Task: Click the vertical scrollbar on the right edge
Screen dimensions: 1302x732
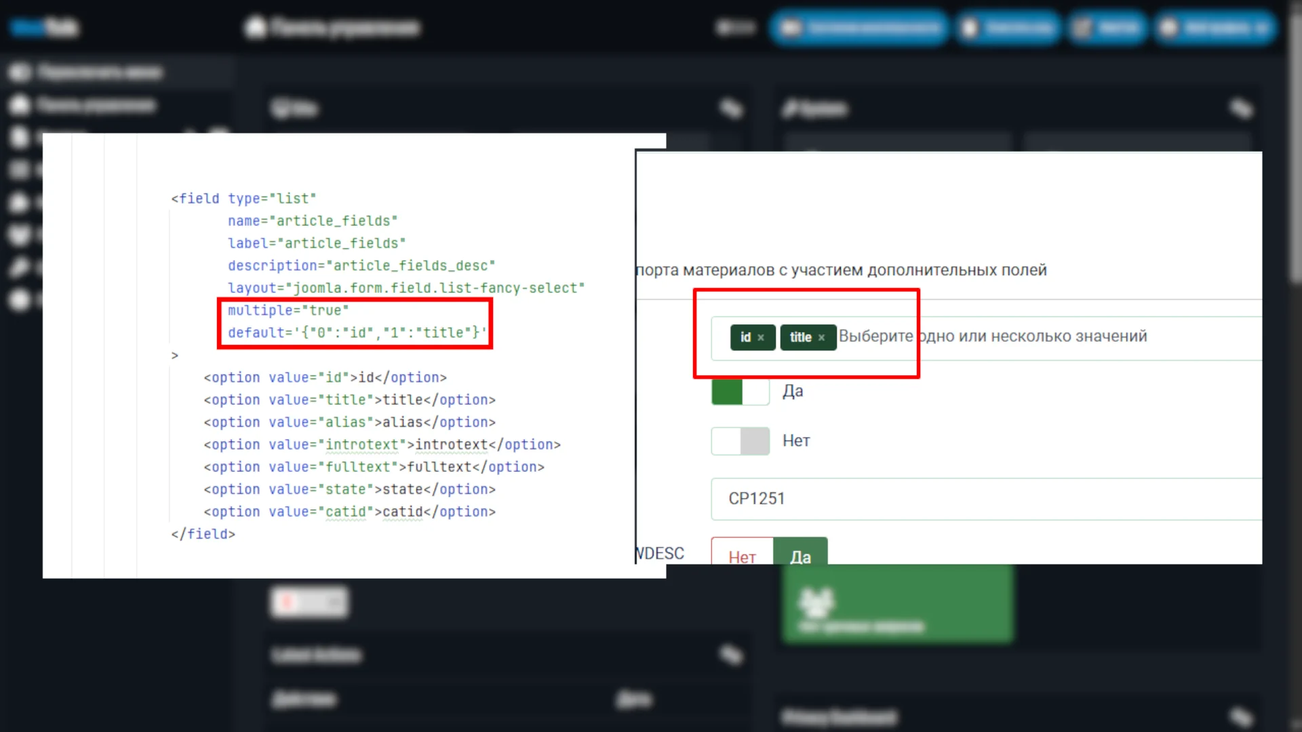Action: tap(1295, 149)
